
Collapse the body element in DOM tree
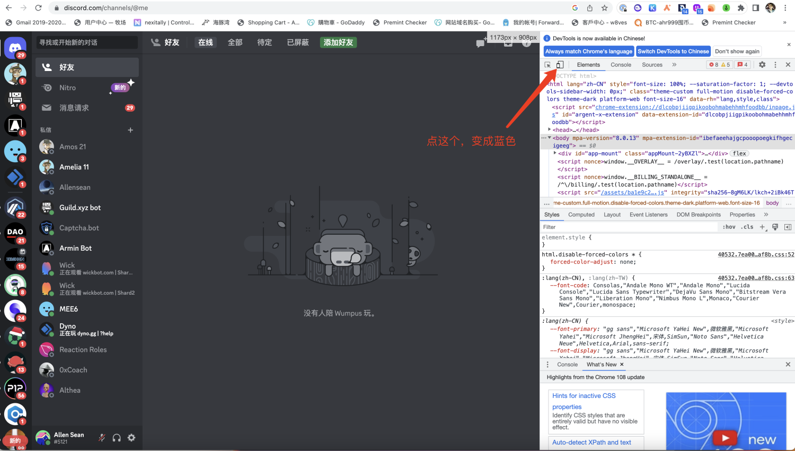[x=549, y=138]
